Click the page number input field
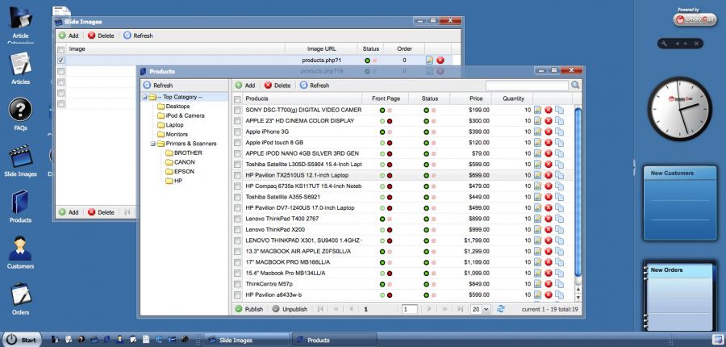Image resolution: width=726 pixels, height=347 pixels. click(x=410, y=309)
